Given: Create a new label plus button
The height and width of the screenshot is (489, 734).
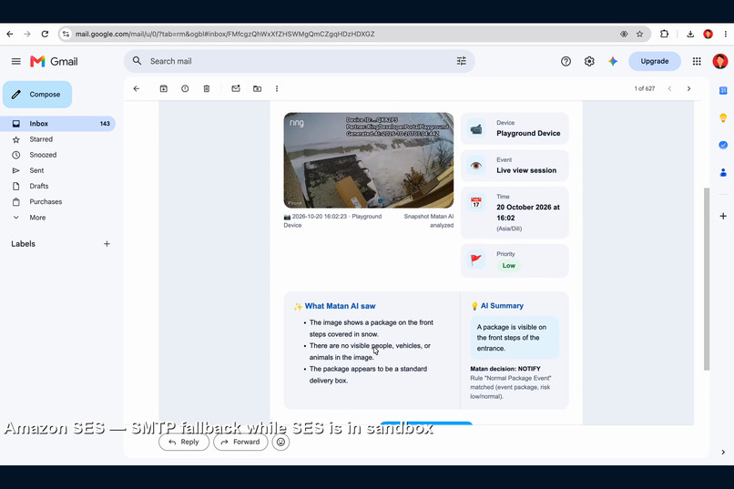Looking at the screenshot, I should [107, 244].
